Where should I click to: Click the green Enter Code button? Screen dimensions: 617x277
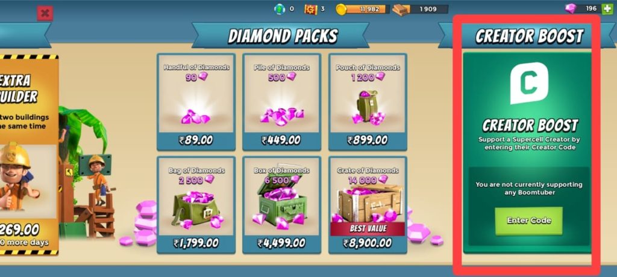pos(528,221)
